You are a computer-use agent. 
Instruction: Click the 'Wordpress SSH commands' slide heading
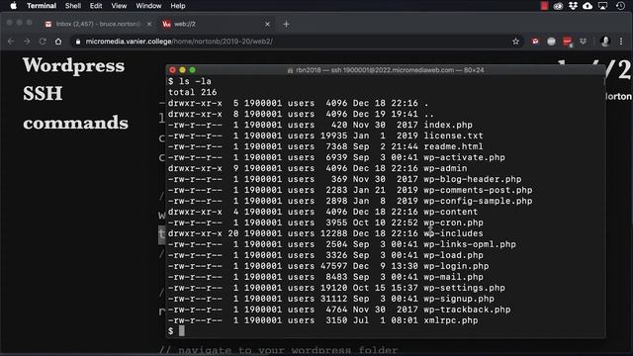75,94
